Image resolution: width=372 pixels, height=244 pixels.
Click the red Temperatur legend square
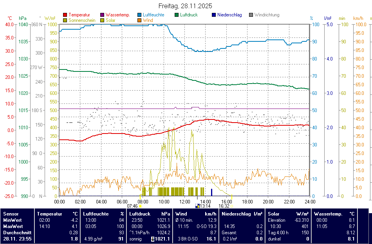[x=65, y=15]
